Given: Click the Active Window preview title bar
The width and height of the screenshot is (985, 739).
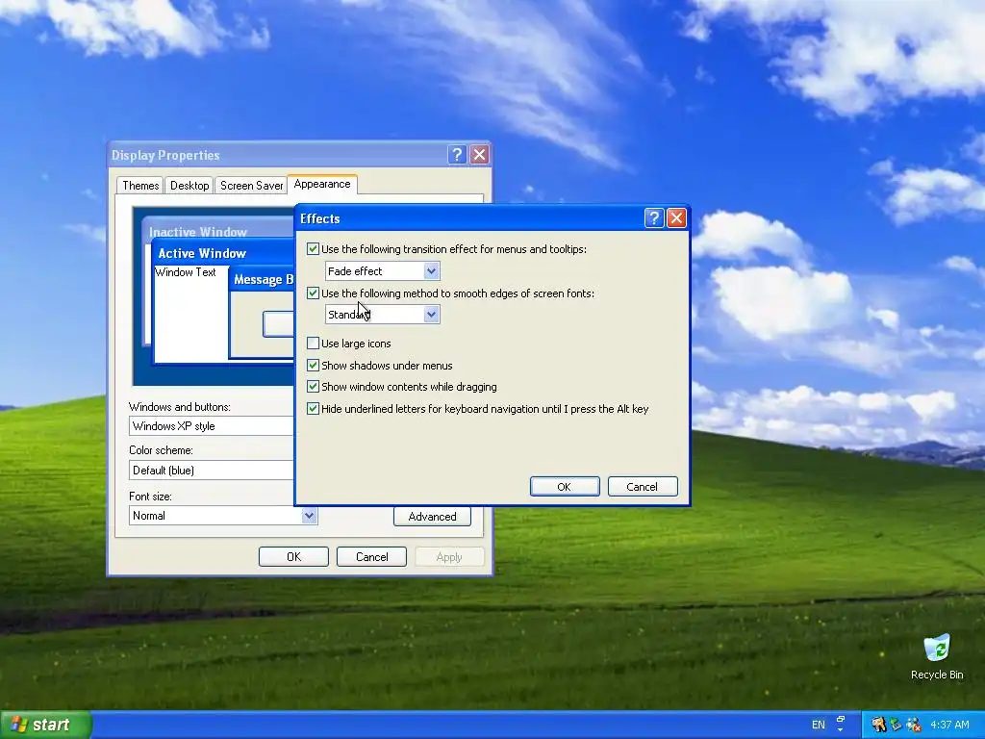Looking at the screenshot, I should pyautogui.click(x=223, y=253).
